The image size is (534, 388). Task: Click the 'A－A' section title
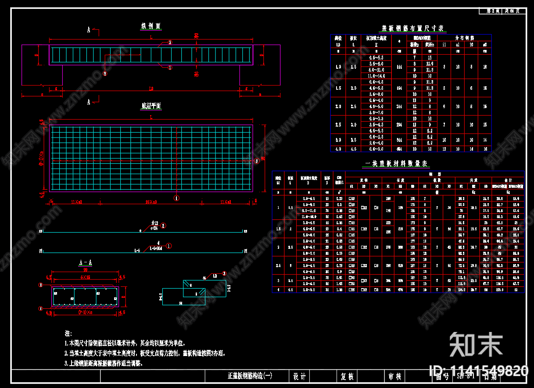pos(85,263)
